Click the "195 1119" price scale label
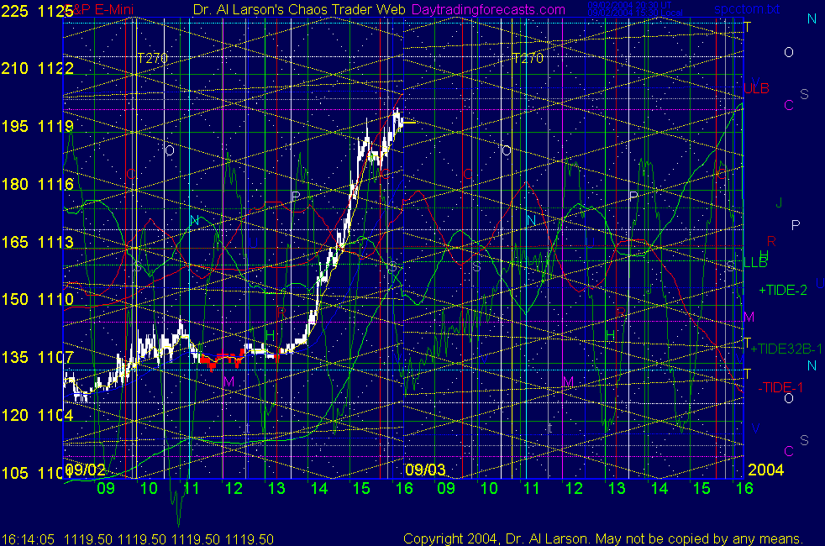This screenshot has height=546, width=825. click(37, 126)
